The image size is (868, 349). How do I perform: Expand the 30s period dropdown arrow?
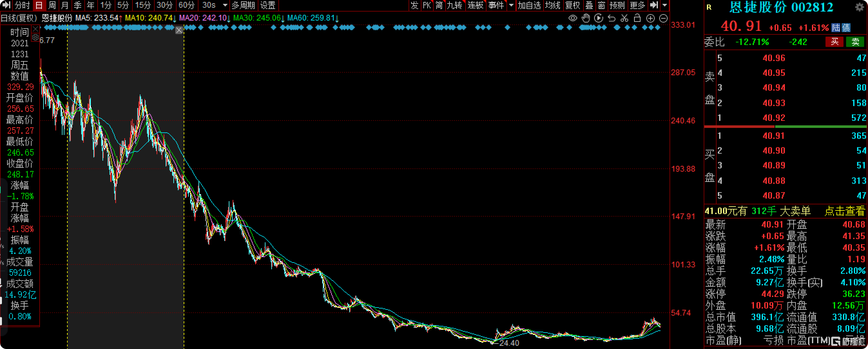(225, 5)
